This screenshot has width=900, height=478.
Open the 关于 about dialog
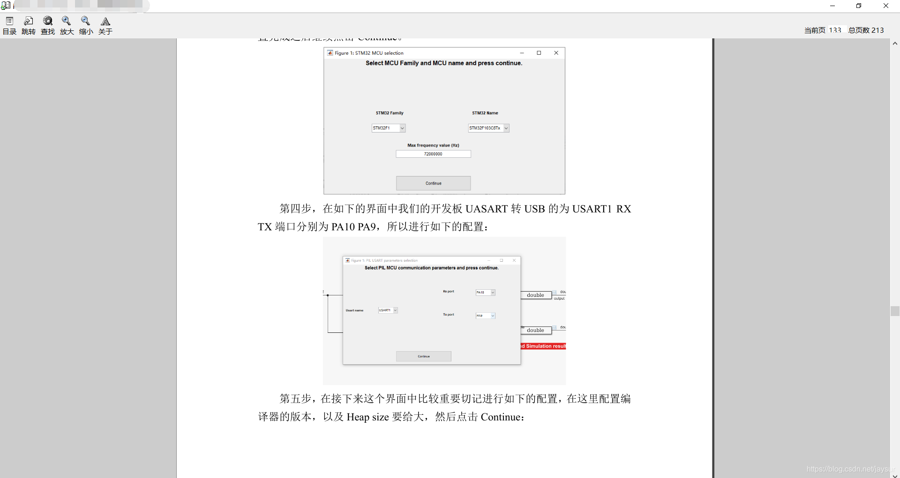(105, 26)
